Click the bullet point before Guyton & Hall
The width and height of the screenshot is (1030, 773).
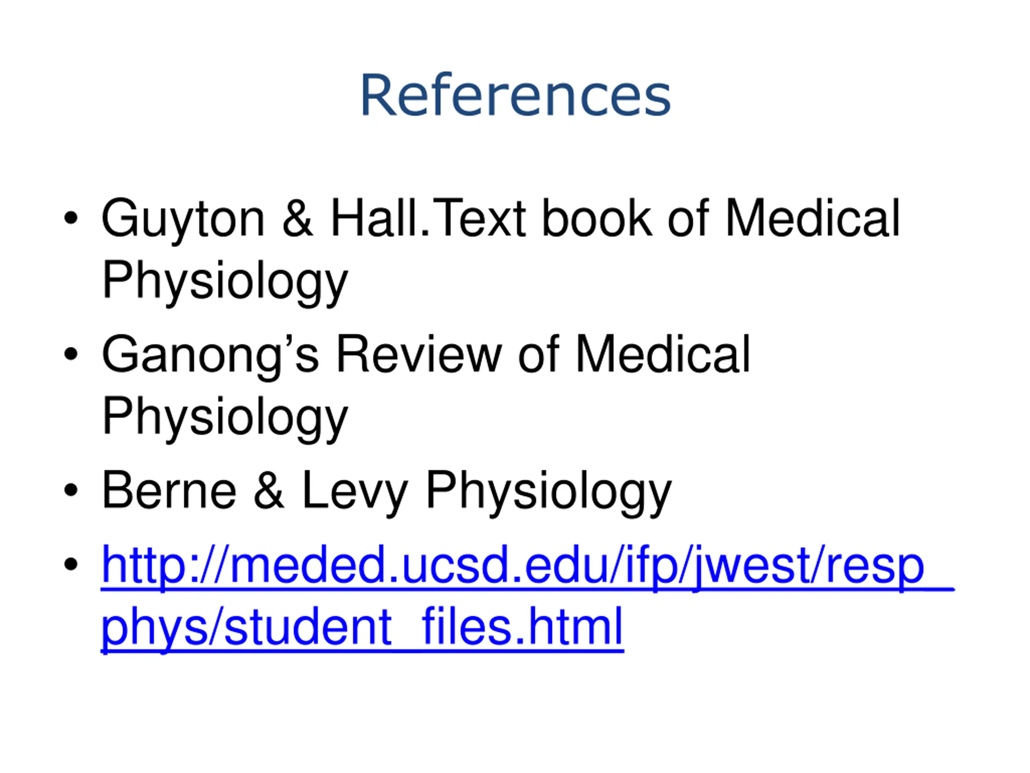71,217
